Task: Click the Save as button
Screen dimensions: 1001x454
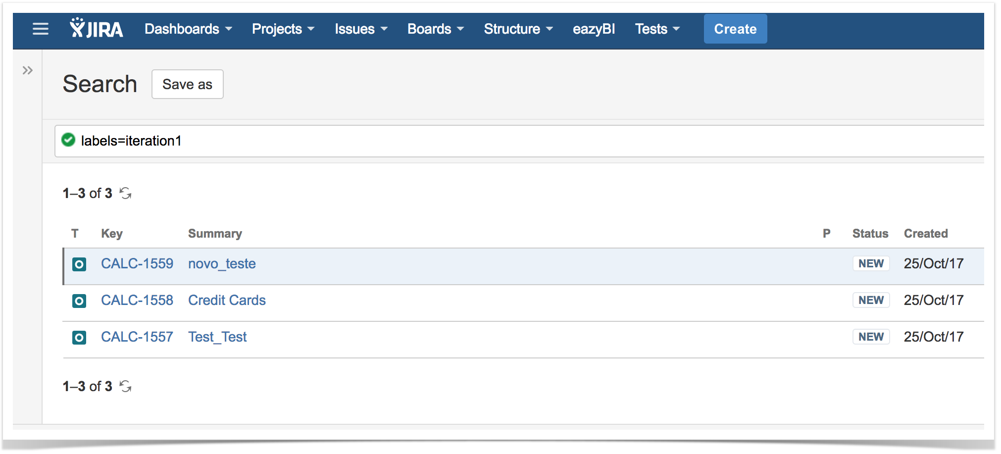Action: click(x=187, y=84)
